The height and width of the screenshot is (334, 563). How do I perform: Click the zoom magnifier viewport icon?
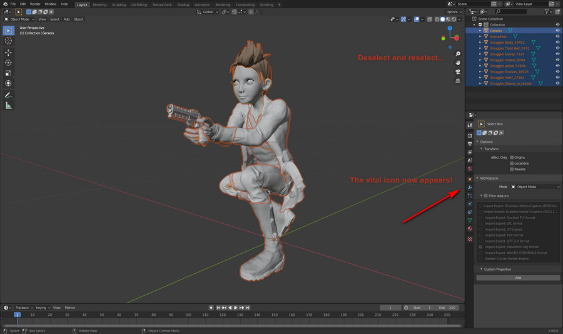(458, 54)
